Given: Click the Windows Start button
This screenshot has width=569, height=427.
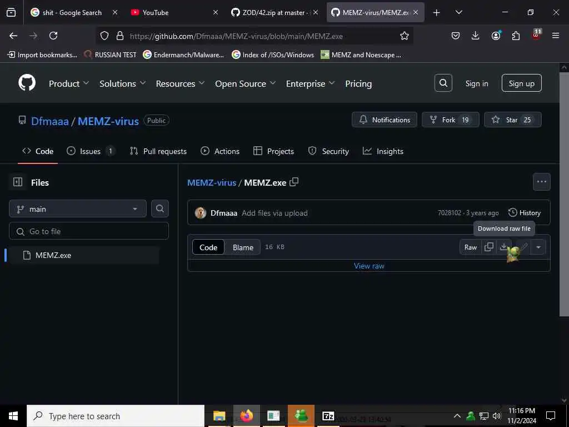Looking at the screenshot, I should [x=13, y=416].
